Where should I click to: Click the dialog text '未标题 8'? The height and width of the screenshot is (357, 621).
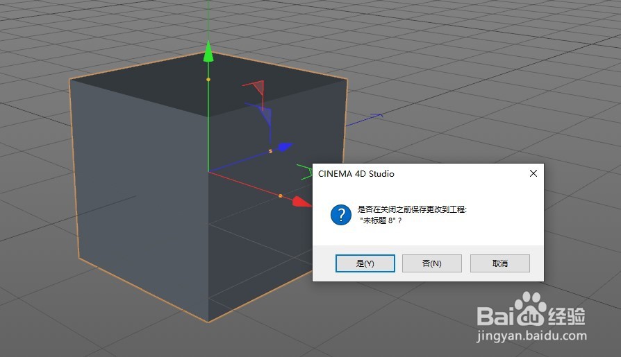coord(379,220)
